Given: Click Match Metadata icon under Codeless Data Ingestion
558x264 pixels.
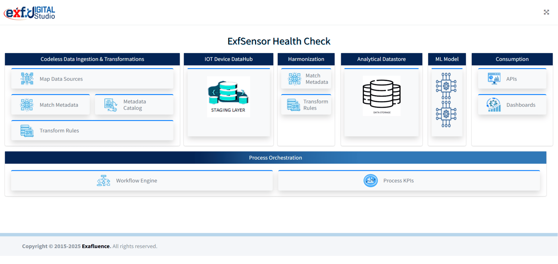Looking at the screenshot, I should [x=27, y=105].
